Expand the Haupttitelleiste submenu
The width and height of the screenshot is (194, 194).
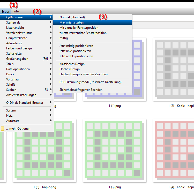tap(26, 38)
